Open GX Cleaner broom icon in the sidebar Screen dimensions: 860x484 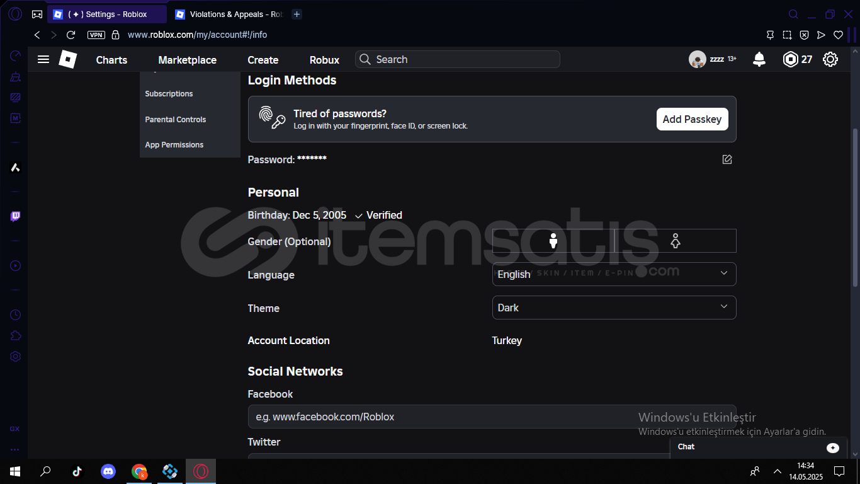tap(16, 77)
